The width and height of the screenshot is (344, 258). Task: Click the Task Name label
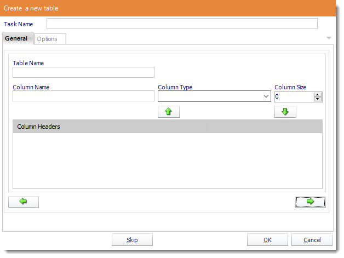pos(19,24)
